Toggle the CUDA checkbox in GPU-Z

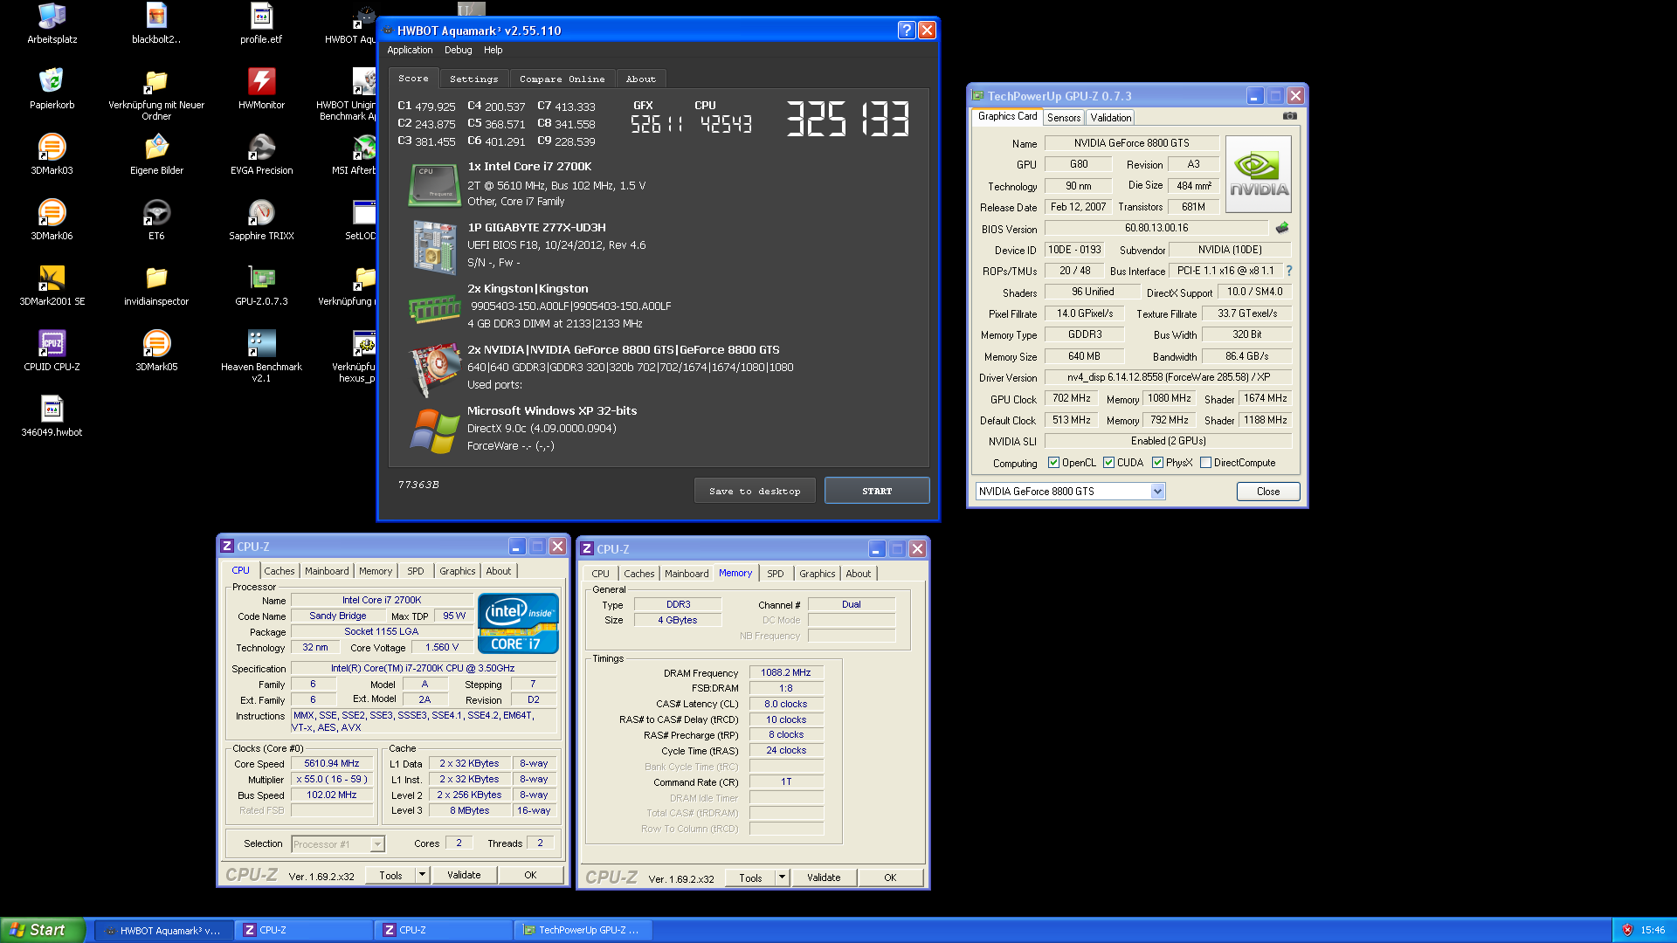1108,463
